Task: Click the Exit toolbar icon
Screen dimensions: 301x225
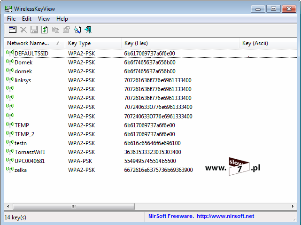Action: pos(88,30)
